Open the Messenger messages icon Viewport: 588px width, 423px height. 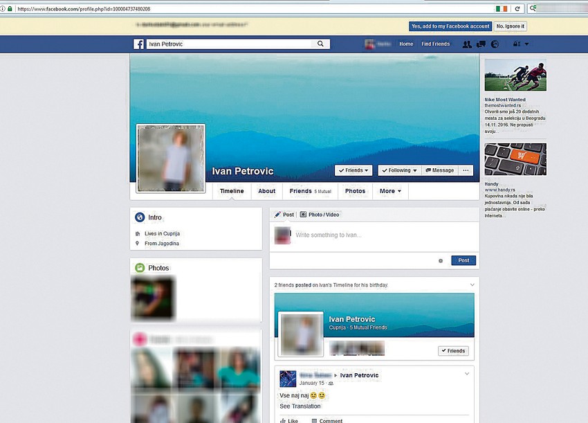(481, 44)
